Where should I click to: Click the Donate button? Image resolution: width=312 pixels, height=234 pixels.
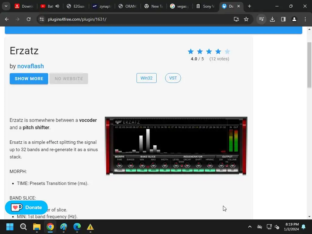tap(26, 207)
